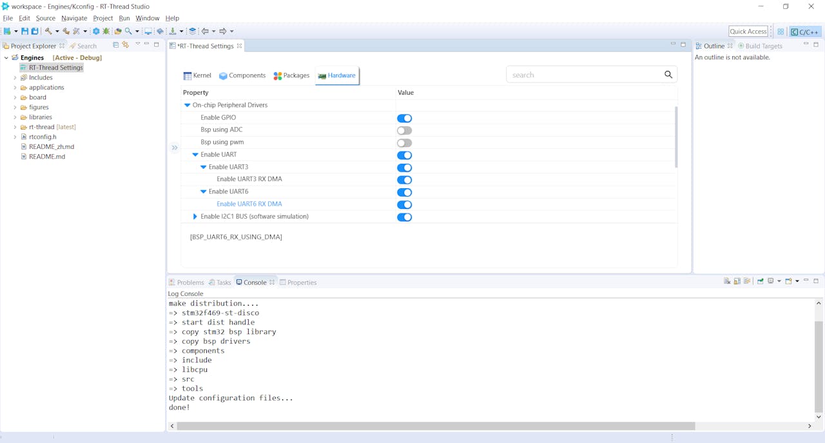Click the Save icon in the toolbar
825x443 pixels.
[x=24, y=31]
